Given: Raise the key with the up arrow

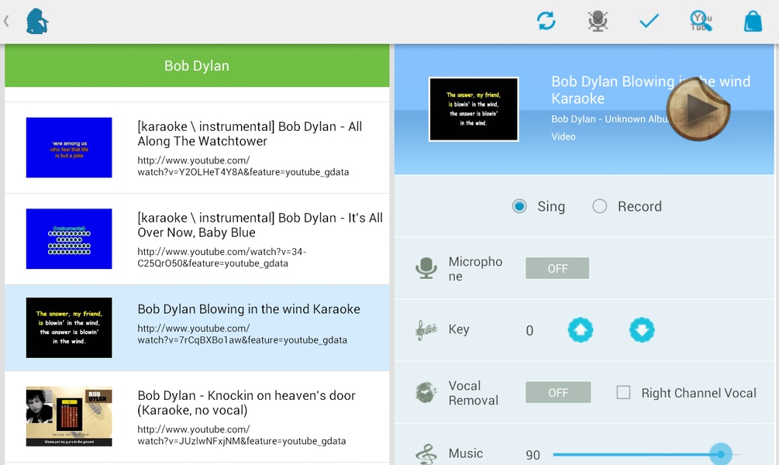Looking at the screenshot, I should pos(581,330).
